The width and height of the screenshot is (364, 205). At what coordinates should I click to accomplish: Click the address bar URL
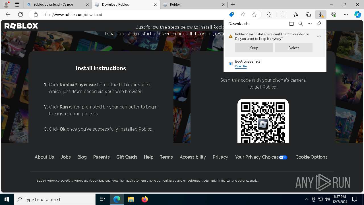click(x=72, y=15)
